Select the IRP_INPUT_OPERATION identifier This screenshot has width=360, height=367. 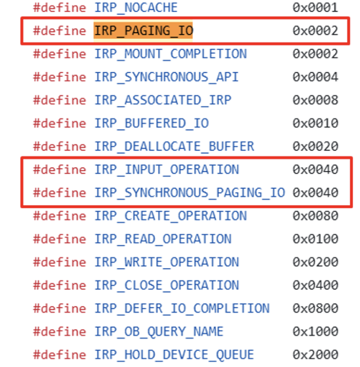coord(166,169)
